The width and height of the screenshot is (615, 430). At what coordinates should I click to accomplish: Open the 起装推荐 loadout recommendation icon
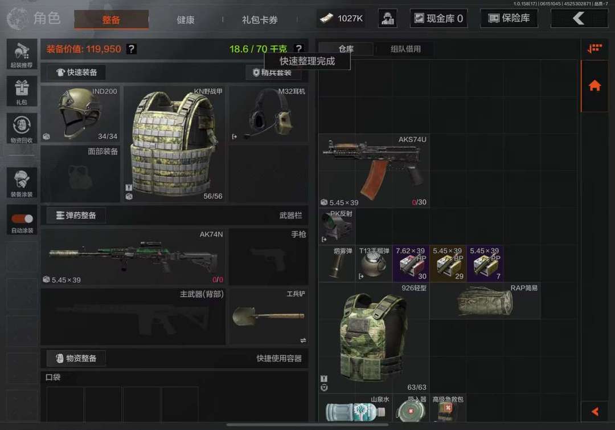22,54
